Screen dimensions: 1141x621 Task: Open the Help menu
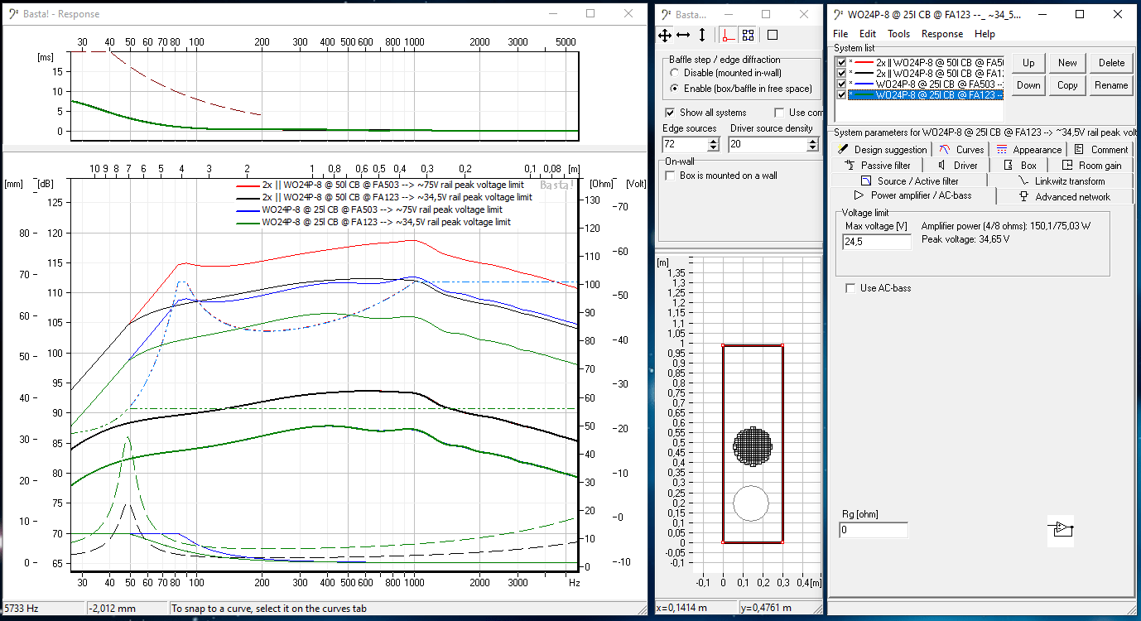pos(985,34)
